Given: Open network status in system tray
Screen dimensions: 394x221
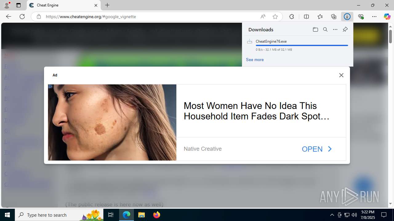Looking at the screenshot, I should [x=347, y=215].
